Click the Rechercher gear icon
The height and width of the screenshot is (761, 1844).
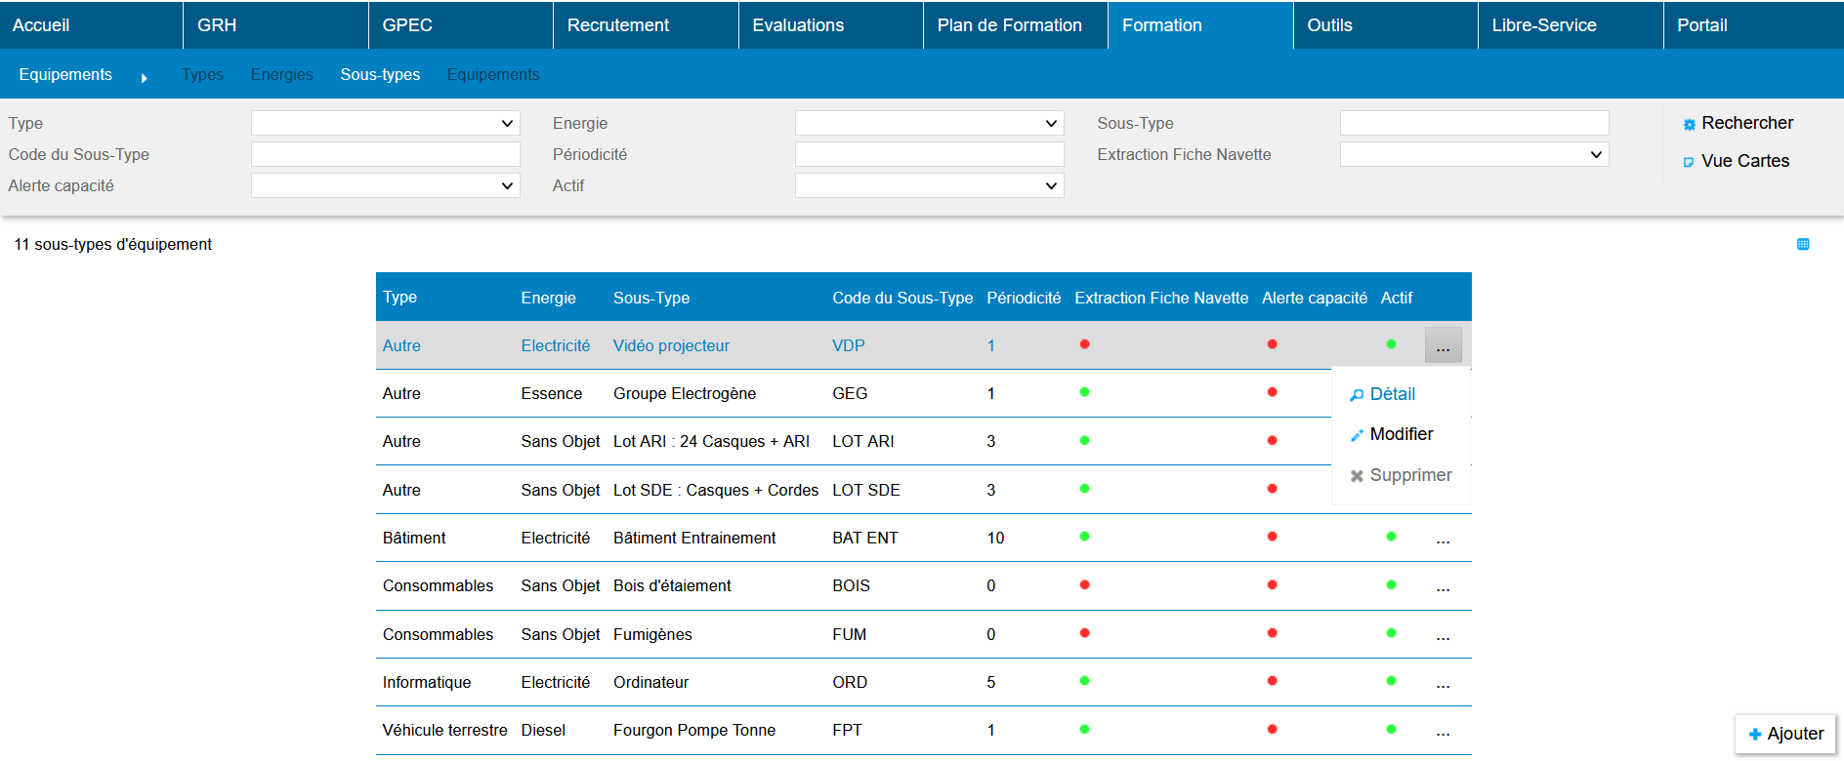tap(1689, 124)
